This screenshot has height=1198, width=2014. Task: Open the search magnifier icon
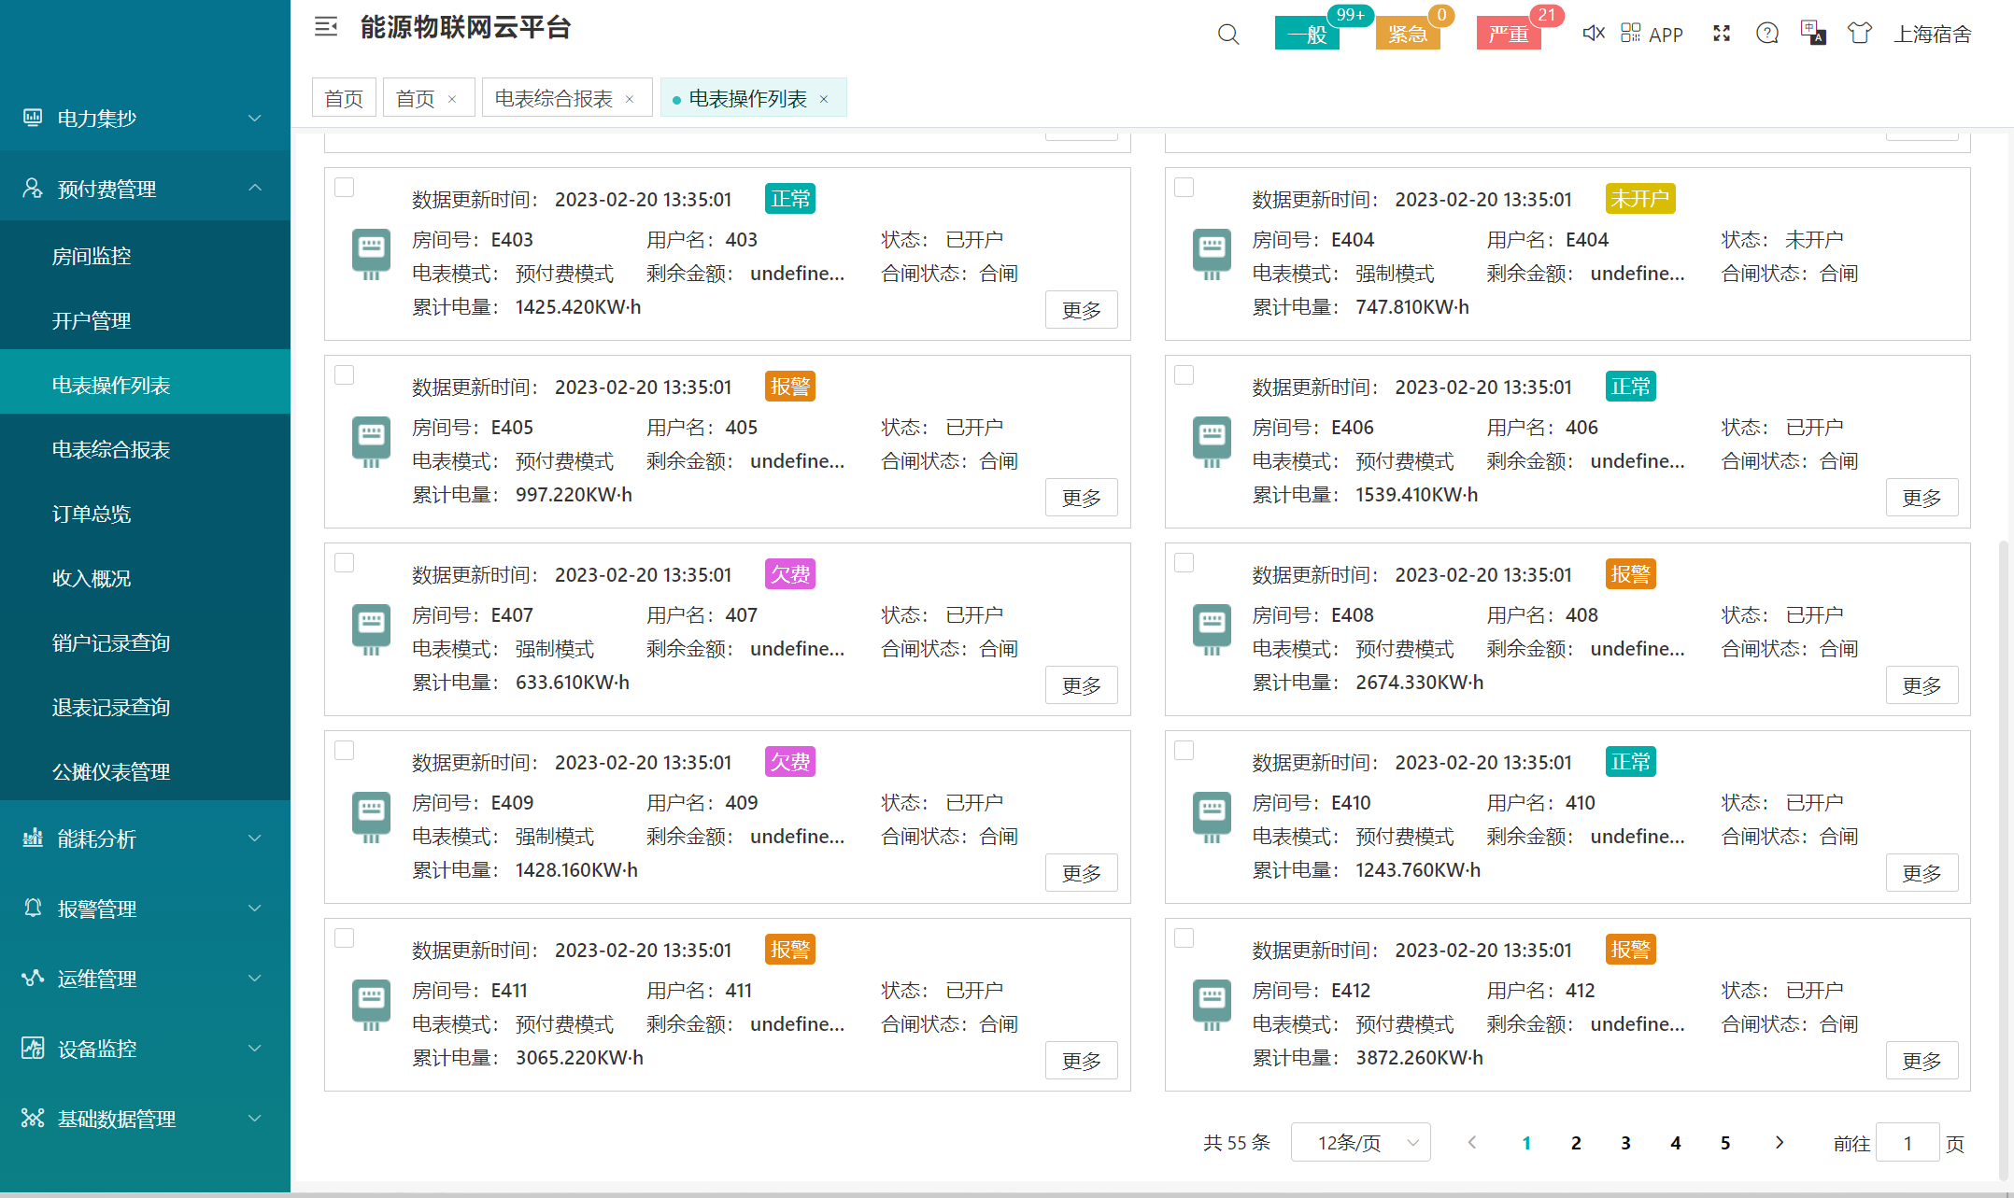tap(1228, 35)
